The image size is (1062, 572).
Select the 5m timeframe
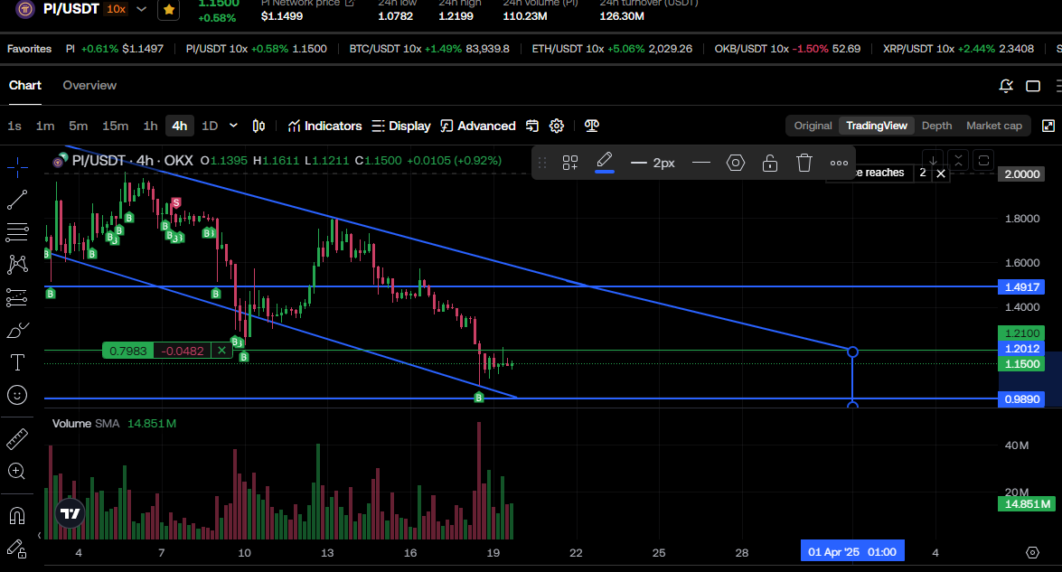click(x=79, y=126)
